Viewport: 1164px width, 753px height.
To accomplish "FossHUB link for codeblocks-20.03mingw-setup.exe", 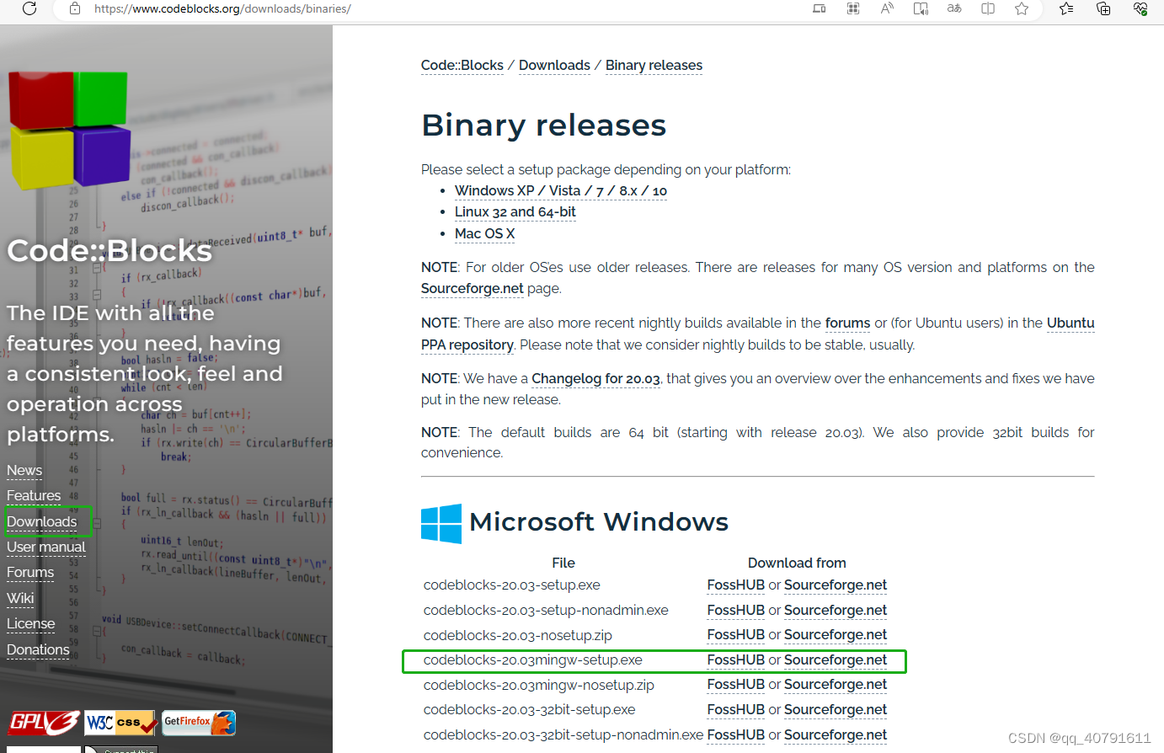I will [x=736, y=660].
